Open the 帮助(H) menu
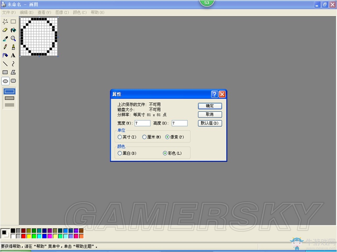The image size is (337, 252). pos(97,12)
